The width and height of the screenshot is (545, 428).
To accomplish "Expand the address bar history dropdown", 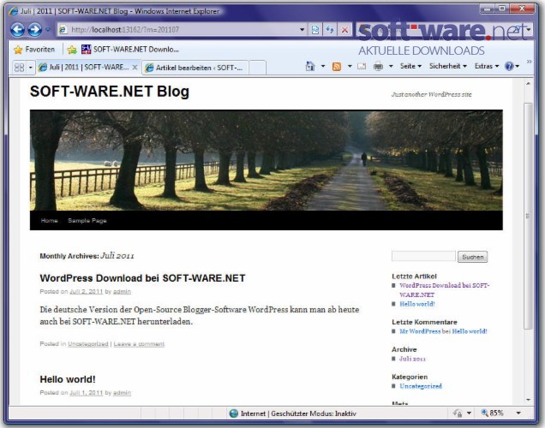I will tap(302, 30).
